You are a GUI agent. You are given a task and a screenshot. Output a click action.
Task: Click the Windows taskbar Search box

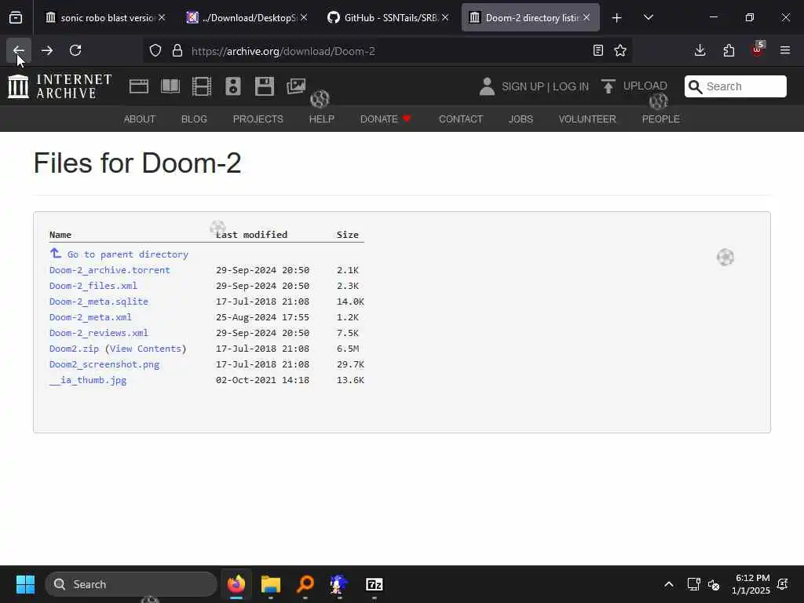(x=131, y=584)
